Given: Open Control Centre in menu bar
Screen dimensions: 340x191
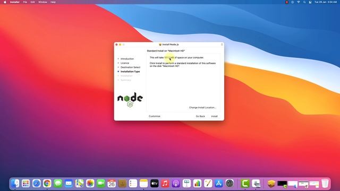Looking at the screenshot, I should click(x=310, y=2).
